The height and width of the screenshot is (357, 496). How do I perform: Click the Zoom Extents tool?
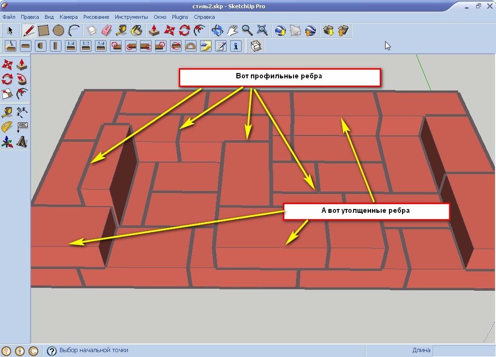point(263,30)
